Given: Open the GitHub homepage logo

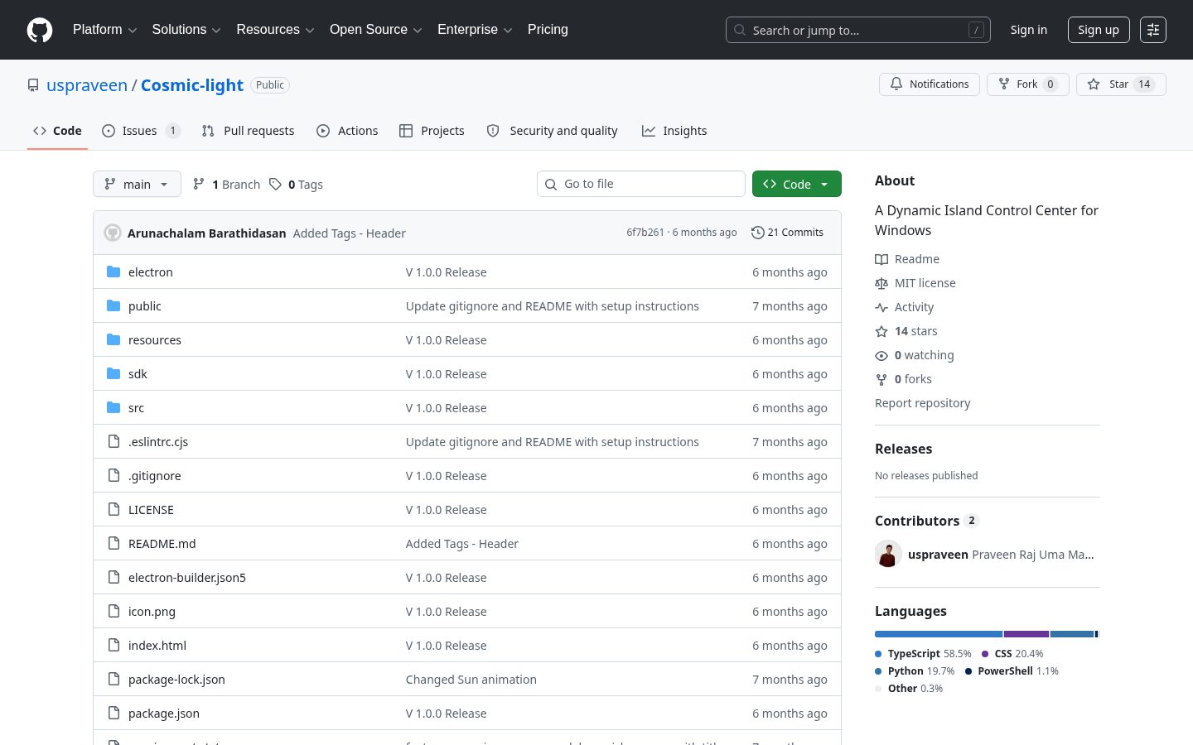Looking at the screenshot, I should pos(40,30).
